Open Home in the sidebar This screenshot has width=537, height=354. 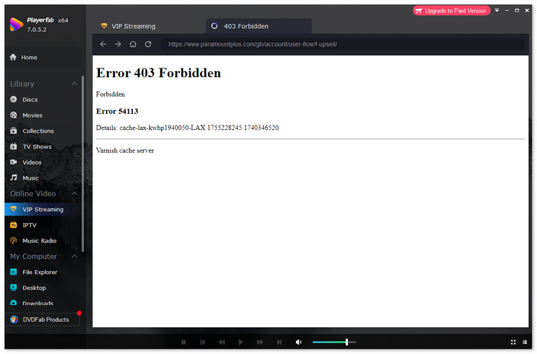coord(43,57)
